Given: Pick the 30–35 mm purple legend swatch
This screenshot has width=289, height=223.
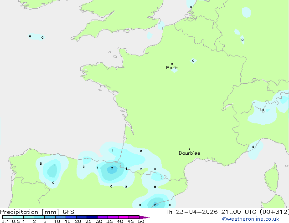Looking at the screenshot, I should click(x=103, y=217).
